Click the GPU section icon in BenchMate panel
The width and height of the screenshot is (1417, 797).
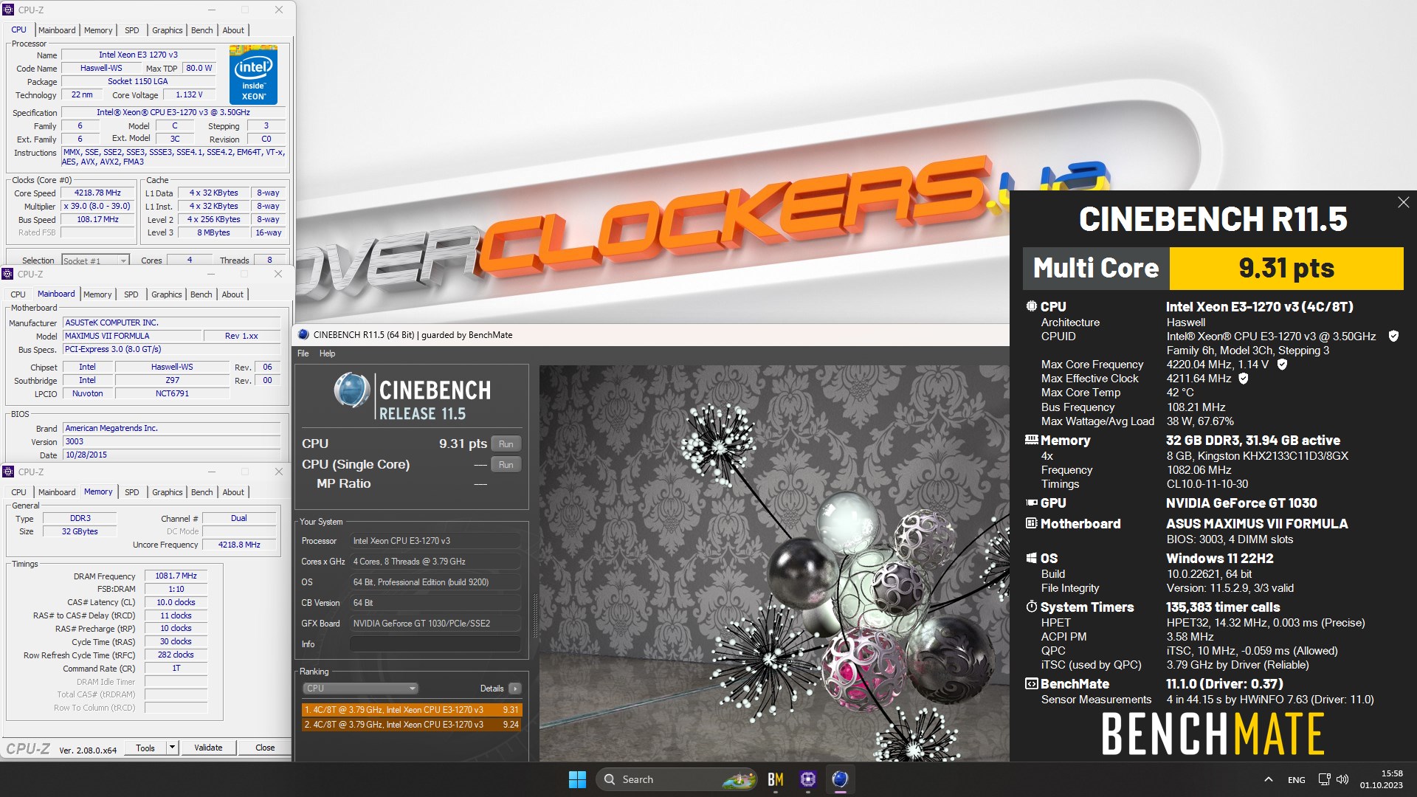(1031, 503)
